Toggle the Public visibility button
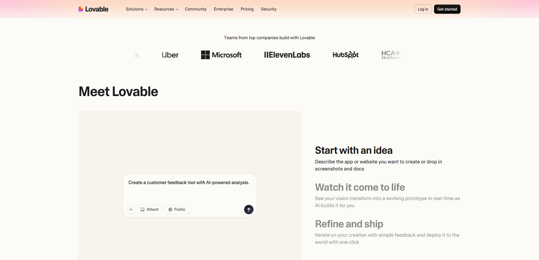This screenshot has width=539, height=260. point(177,209)
